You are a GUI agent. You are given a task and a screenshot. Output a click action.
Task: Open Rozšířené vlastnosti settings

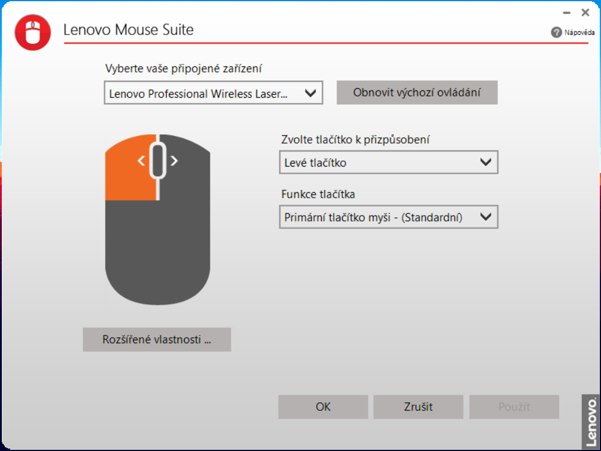tap(156, 340)
